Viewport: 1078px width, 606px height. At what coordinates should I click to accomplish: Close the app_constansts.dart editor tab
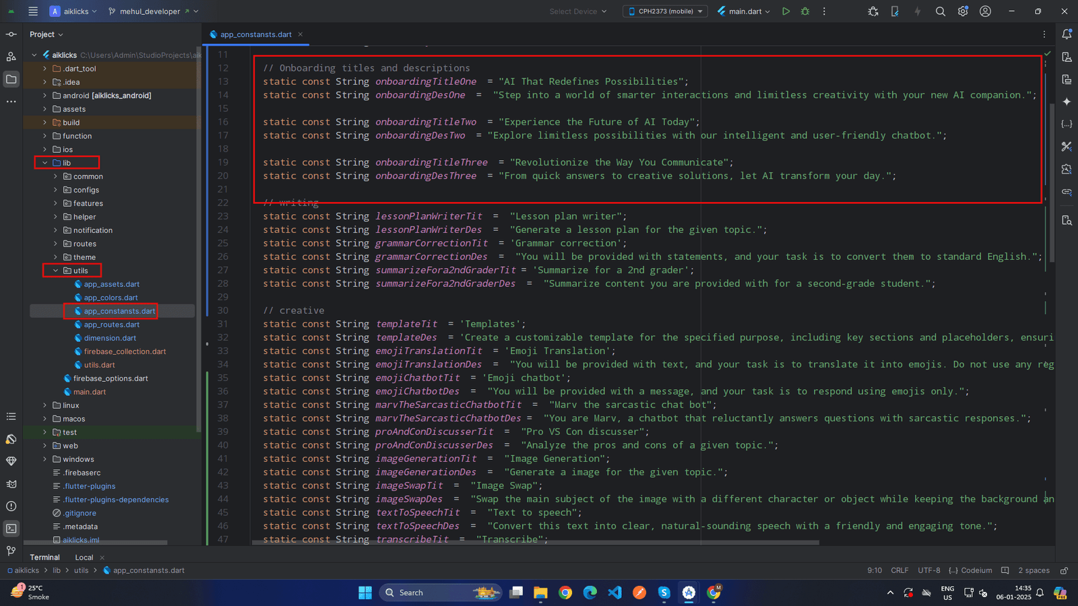click(300, 34)
